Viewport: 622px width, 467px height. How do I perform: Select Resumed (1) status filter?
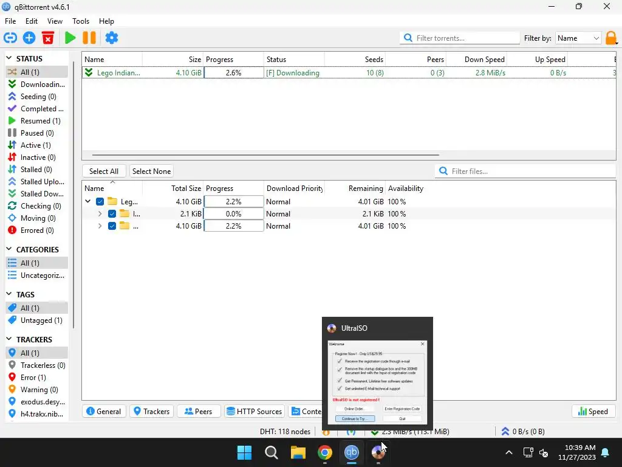[37, 121]
